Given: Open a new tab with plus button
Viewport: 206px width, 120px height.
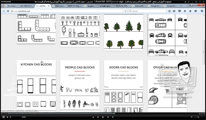Looking at the screenshot, I should pos(181,6).
